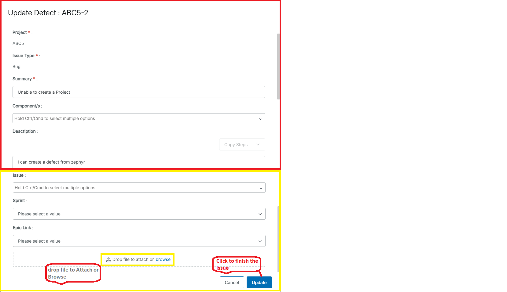This screenshot has height=292, width=507.
Task: Click the Update Defect : ABC5-2 title
Action: coord(48,13)
